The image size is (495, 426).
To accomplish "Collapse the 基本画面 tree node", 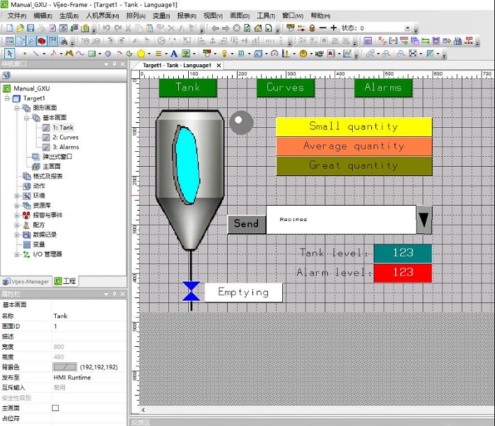I will [27, 118].
